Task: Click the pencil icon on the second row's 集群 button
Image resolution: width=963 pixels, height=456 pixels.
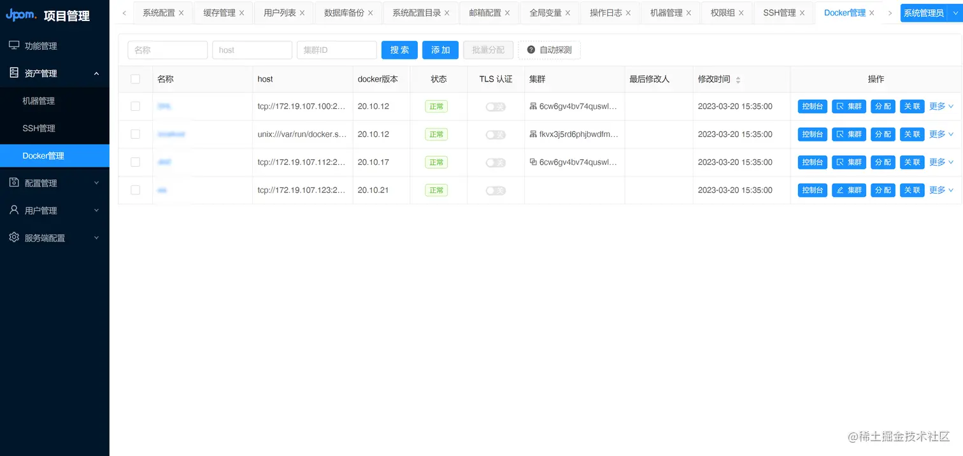Action: coord(839,190)
